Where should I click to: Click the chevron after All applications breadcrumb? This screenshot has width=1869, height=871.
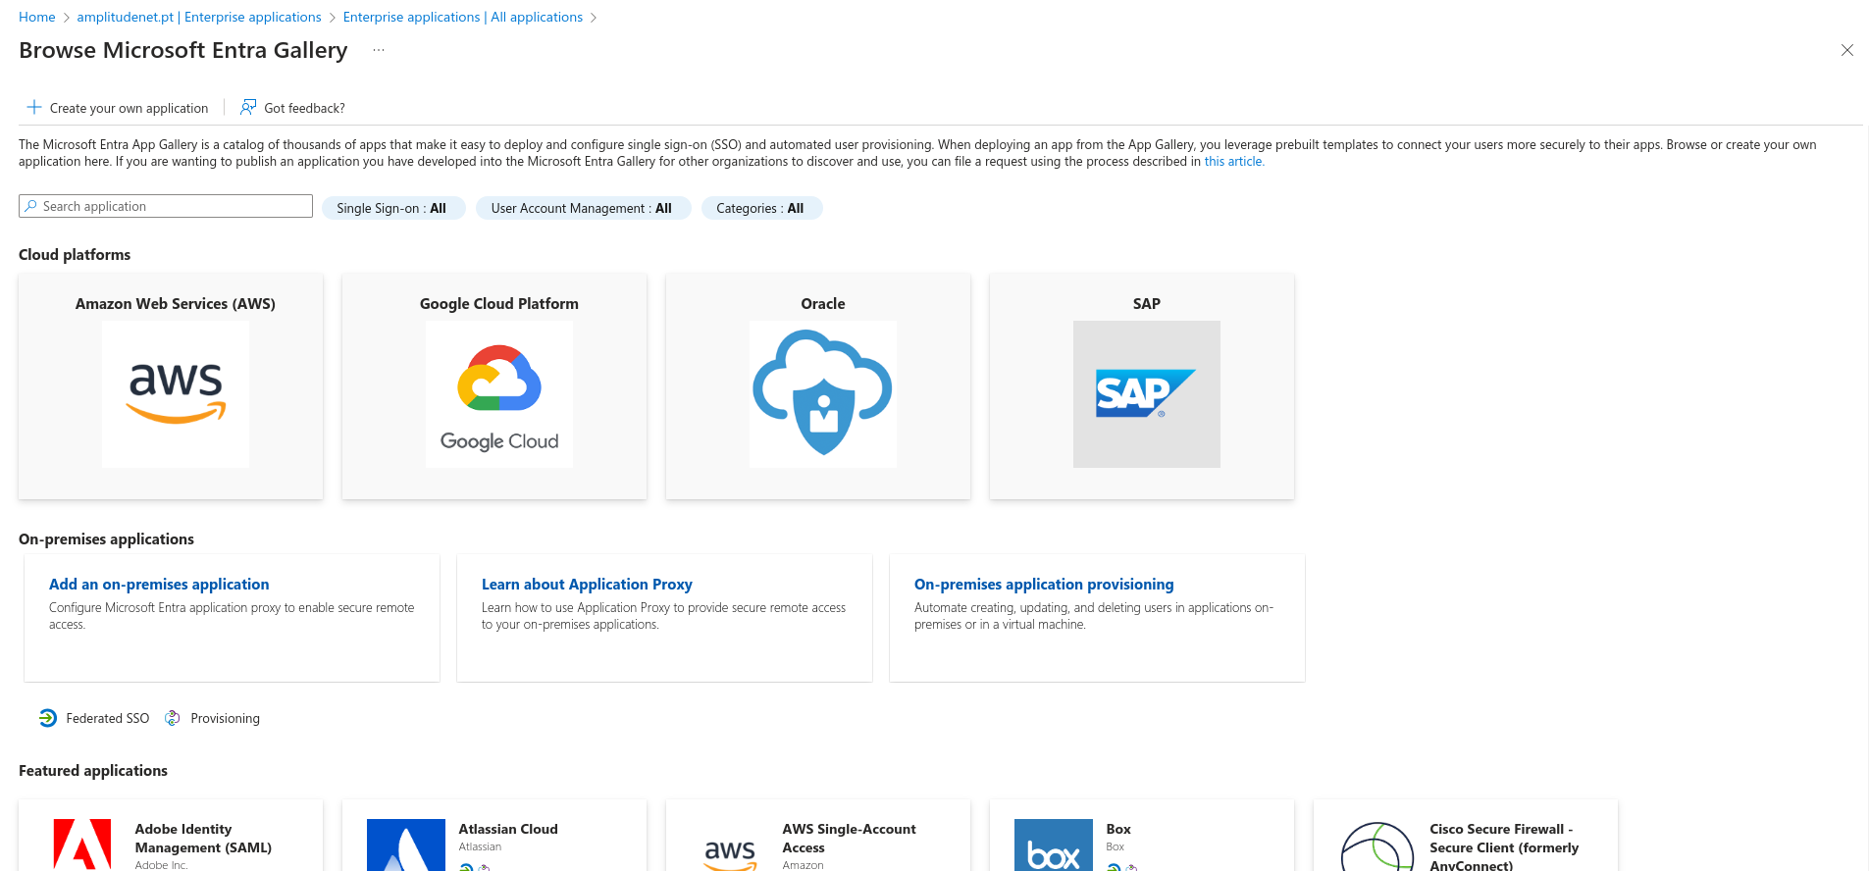[594, 18]
